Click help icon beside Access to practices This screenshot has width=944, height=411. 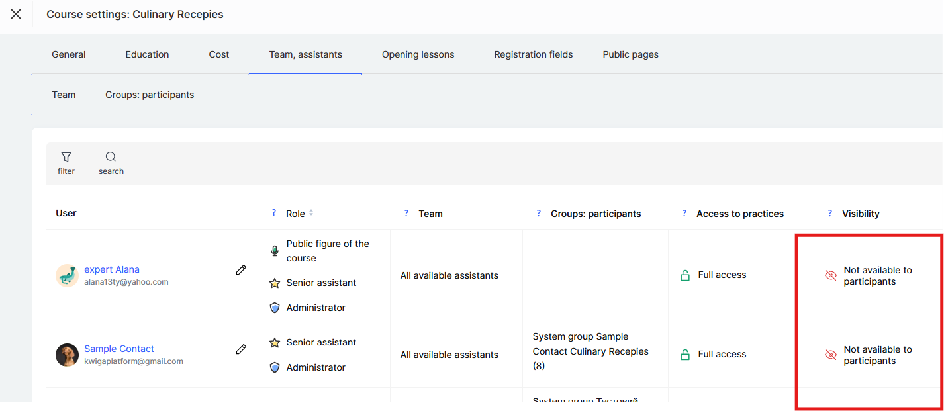(x=684, y=213)
